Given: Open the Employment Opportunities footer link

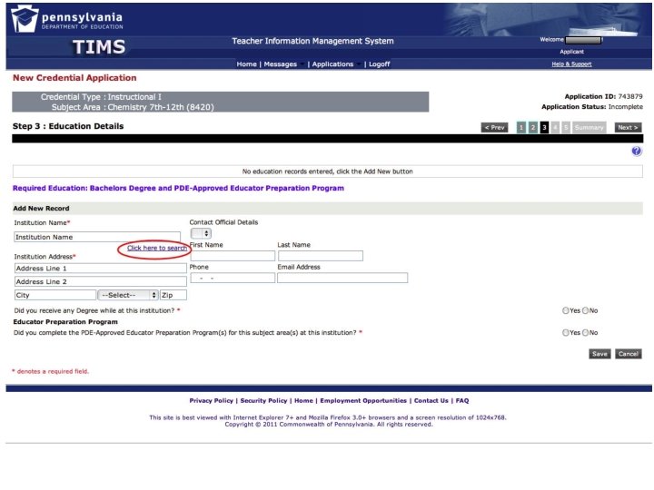Looking at the screenshot, I should click(363, 400).
